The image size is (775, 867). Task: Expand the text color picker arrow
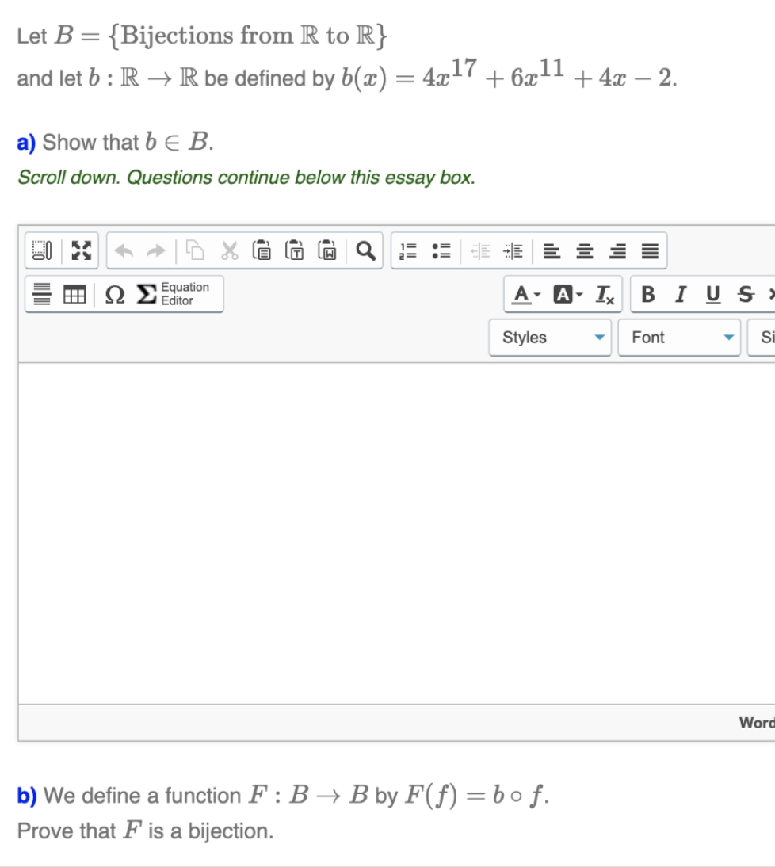point(537,294)
